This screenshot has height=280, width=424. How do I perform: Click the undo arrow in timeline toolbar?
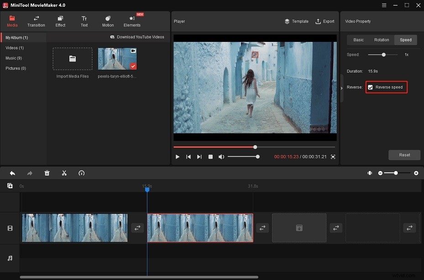pyautogui.click(x=12, y=173)
